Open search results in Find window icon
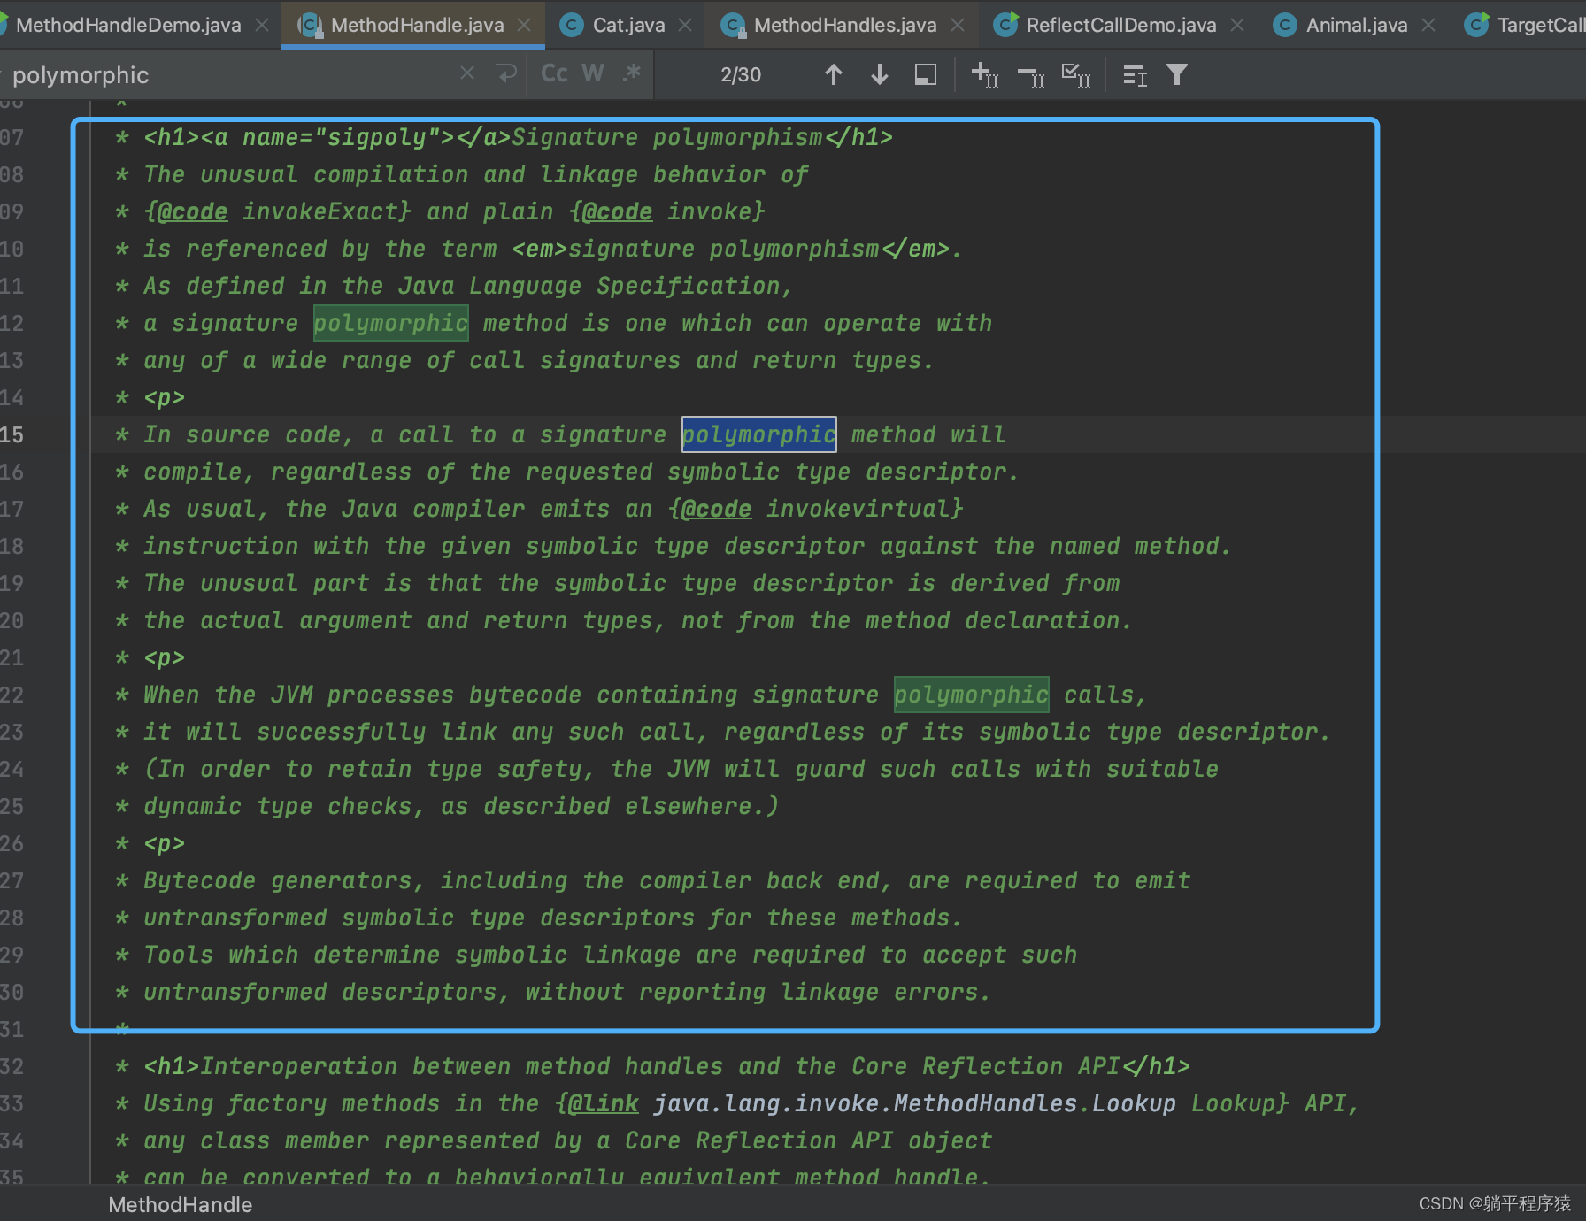The height and width of the screenshot is (1221, 1586). click(x=1135, y=75)
